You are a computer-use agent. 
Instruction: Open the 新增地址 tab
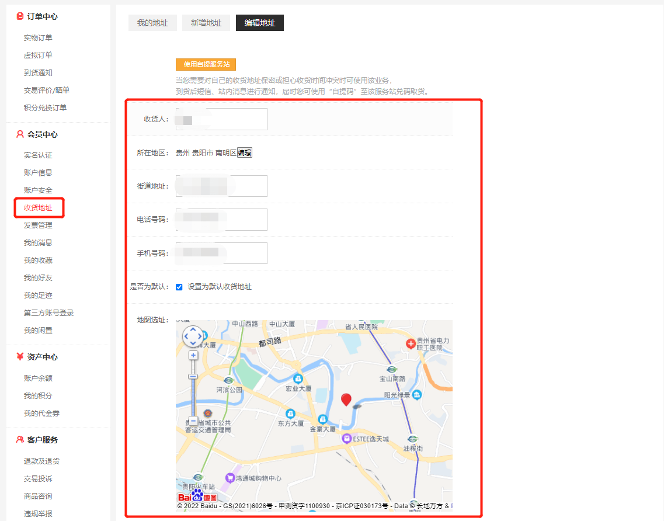pos(206,23)
